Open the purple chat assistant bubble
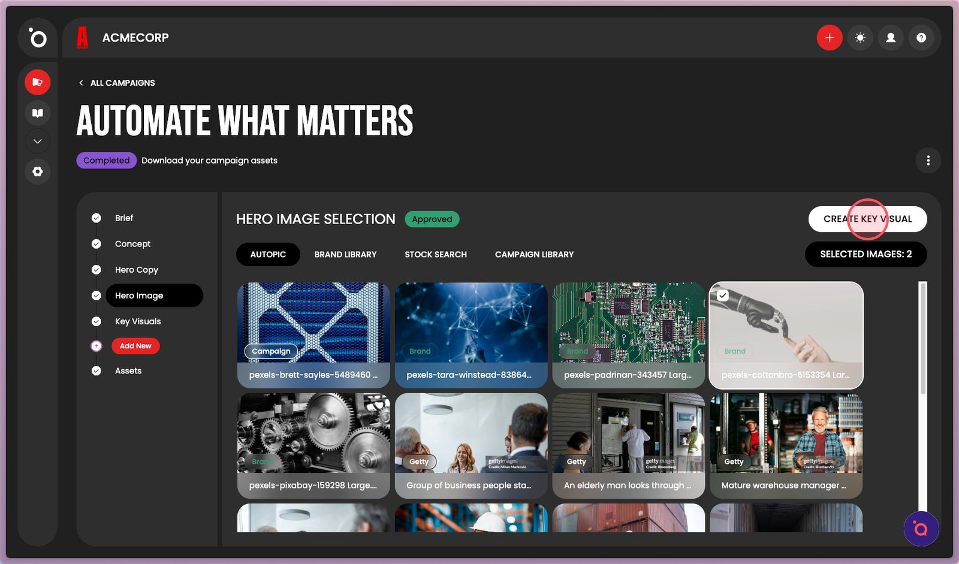 (921, 529)
